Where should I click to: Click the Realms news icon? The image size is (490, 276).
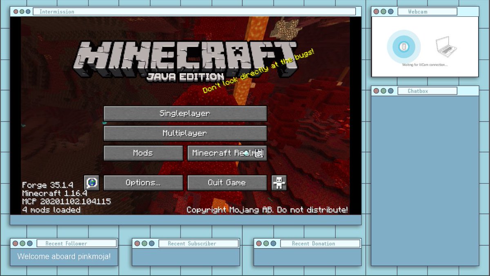click(259, 153)
